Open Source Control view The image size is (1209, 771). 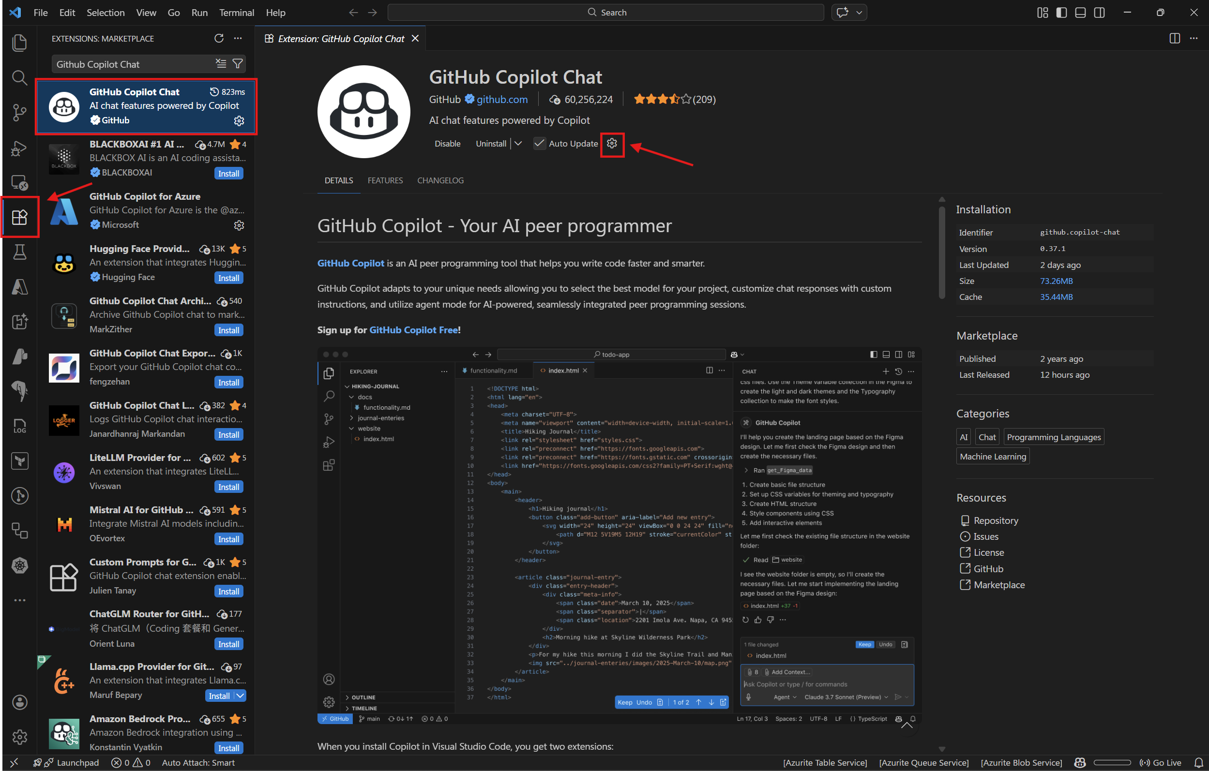19,112
